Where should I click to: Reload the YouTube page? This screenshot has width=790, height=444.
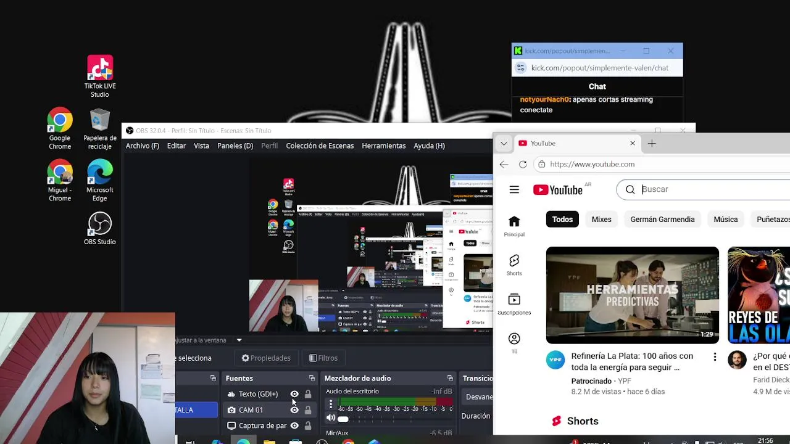(523, 164)
